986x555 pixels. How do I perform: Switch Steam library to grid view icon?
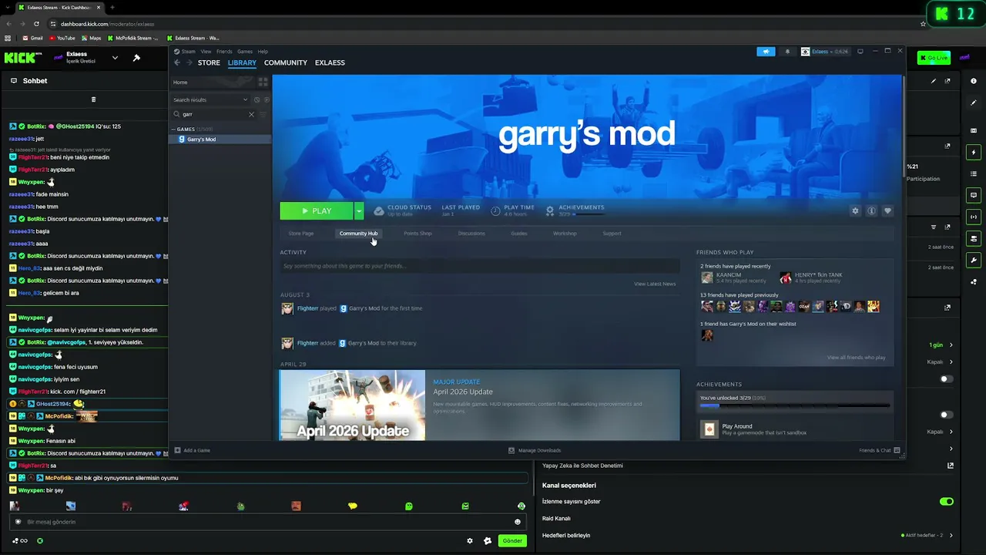point(263,82)
